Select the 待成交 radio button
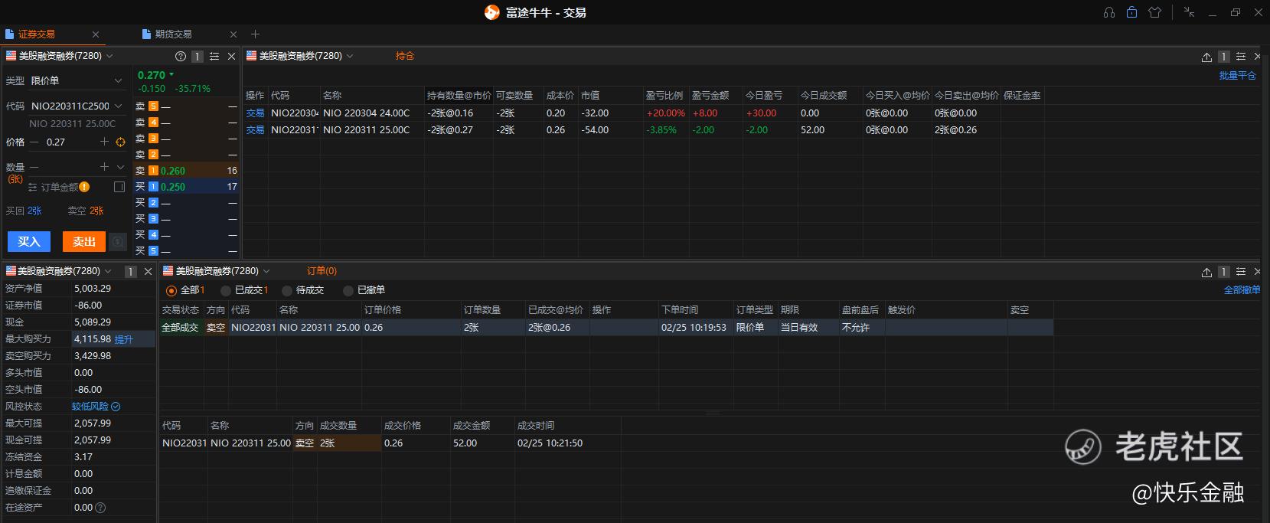Viewport: 1270px width, 523px height. pyautogui.click(x=287, y=291)
